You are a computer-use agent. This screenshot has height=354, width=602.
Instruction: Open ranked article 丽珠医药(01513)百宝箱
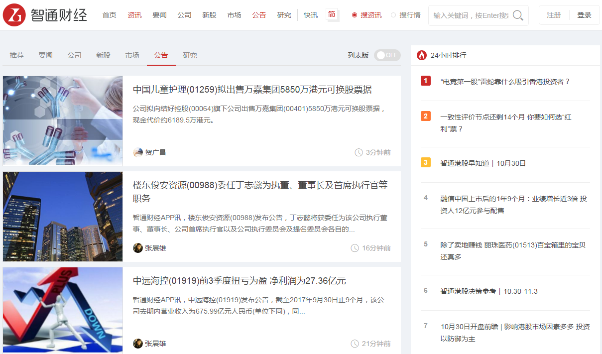pyautogui.click(x=513, y=251)
